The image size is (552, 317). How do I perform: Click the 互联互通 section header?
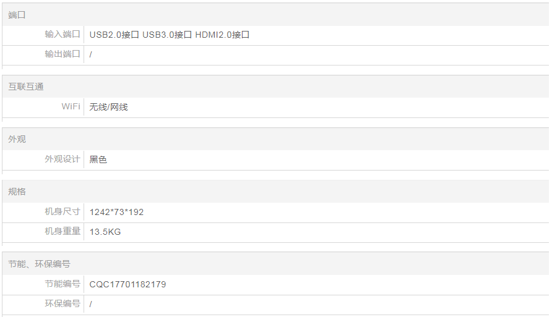click(x=26, y=87)
